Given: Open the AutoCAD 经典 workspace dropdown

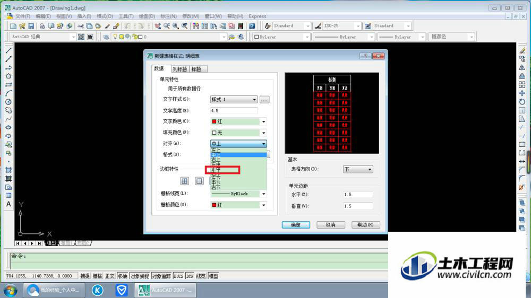Looking at the screenshot, I should pos(42,37).
